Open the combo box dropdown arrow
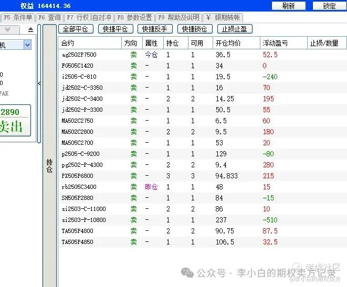347x287 pixels. [x=27, y=45]
